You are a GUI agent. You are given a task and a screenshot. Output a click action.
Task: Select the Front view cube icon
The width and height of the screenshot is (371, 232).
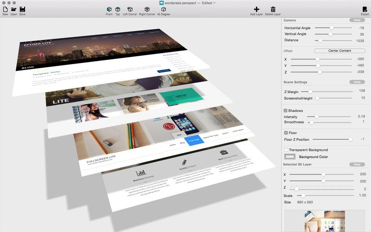point(109,9)
